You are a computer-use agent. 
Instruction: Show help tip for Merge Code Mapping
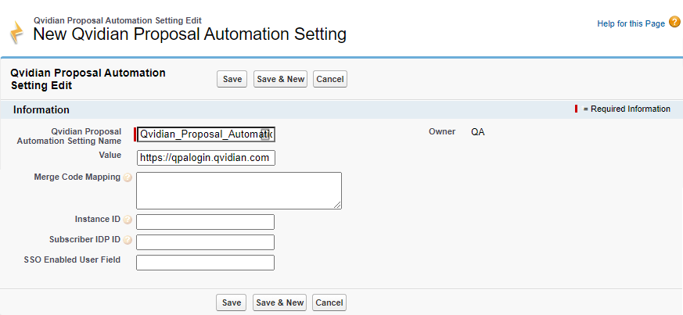128,177
